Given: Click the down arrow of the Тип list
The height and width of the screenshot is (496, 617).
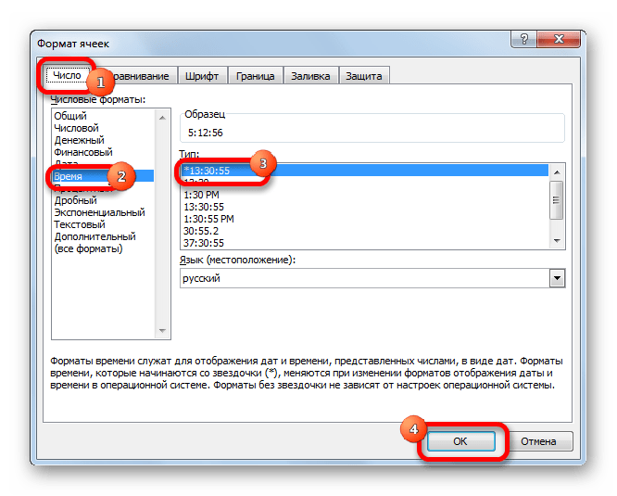Looking at the screenshot, I should point(557,241).
